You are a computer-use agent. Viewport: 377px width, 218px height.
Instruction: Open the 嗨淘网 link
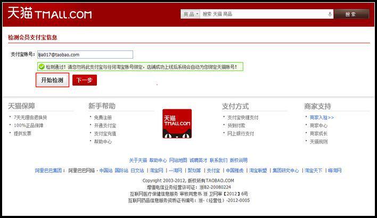click(x=335, y=171)
